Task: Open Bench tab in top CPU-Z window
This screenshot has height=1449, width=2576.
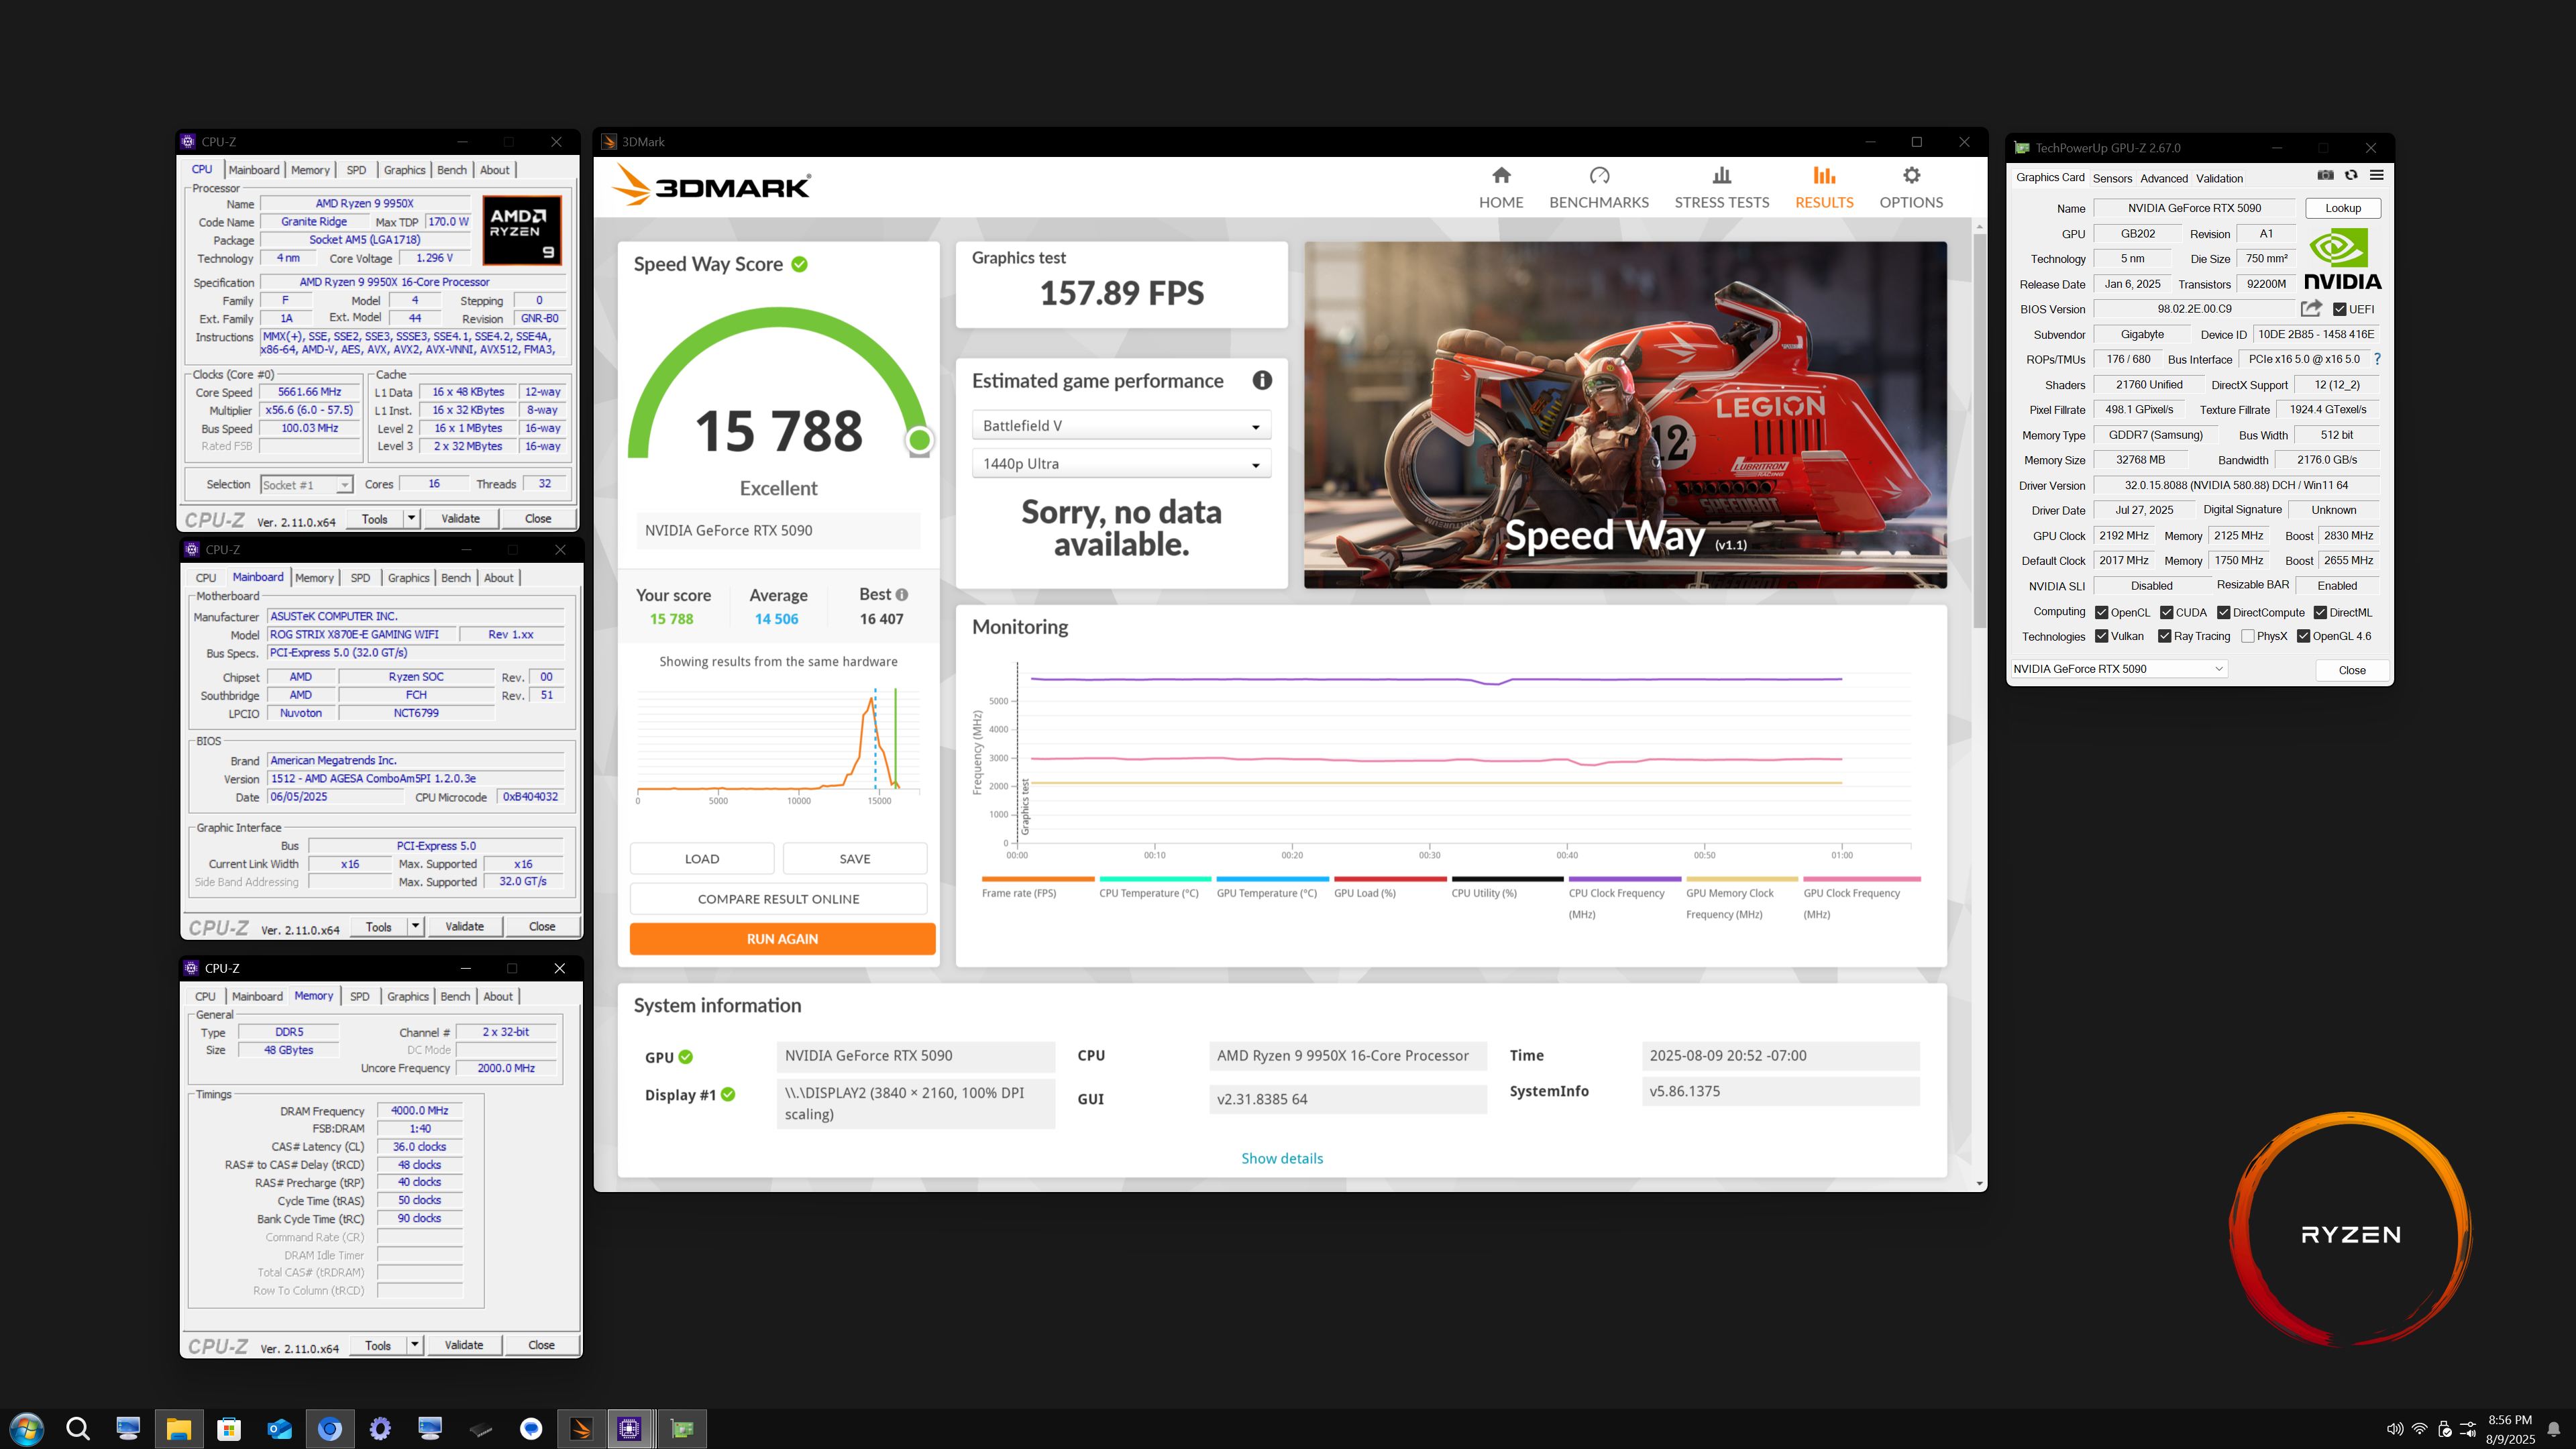Action: [452, 170]
